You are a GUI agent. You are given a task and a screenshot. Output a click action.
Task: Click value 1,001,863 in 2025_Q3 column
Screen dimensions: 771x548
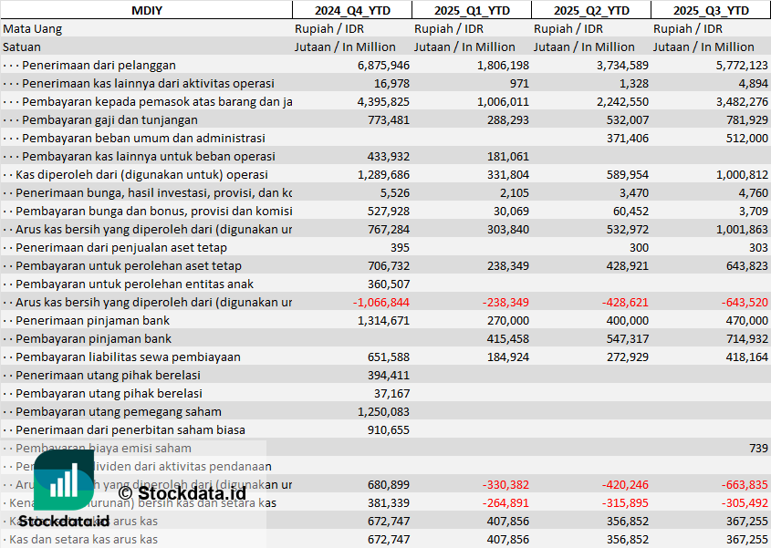(742, 229)
